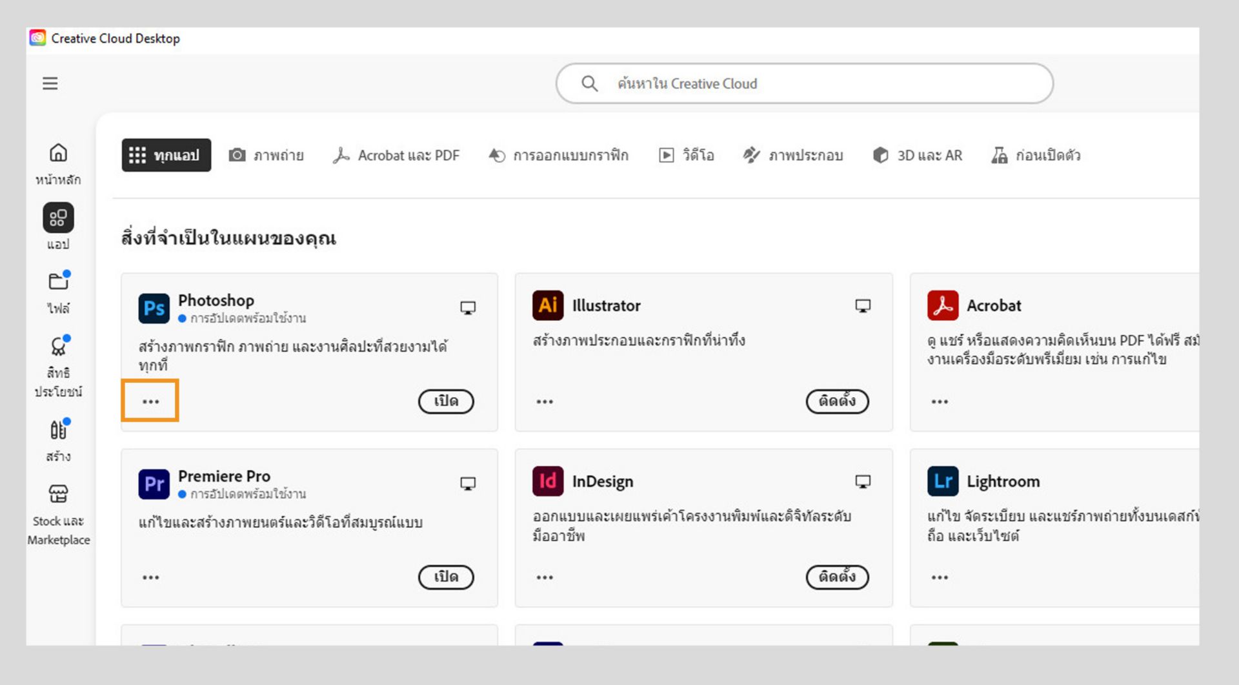The width and height of the screenshot is (1239, 685).
Task: Click the desktop monitor icon on Premiere Pro card
Action: pyautogui.click(x=468, y=484)
